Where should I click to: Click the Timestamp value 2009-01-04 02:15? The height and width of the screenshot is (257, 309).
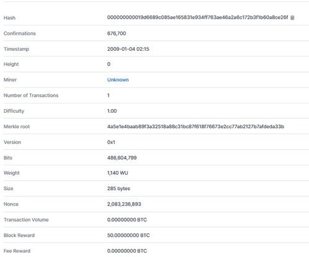point(128,49)
